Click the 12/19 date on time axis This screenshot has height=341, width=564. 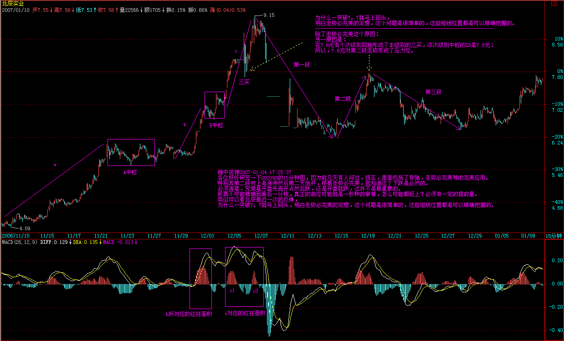click(x=368, y=236)
